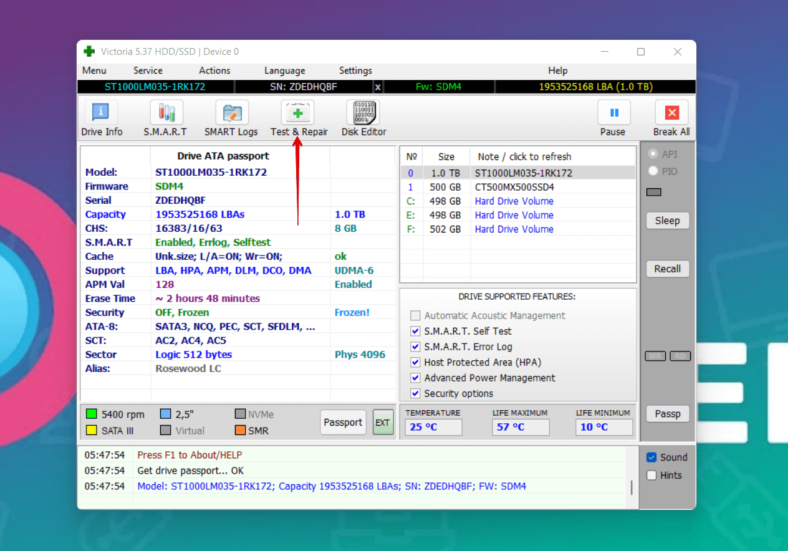Select the PIO radio button
The width and height of the screenshot is (788, 551).
point(653,171)
